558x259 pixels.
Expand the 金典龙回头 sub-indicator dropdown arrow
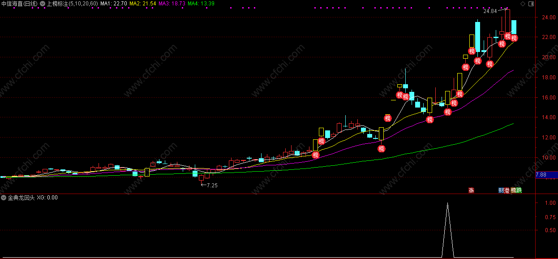(4, 198)
